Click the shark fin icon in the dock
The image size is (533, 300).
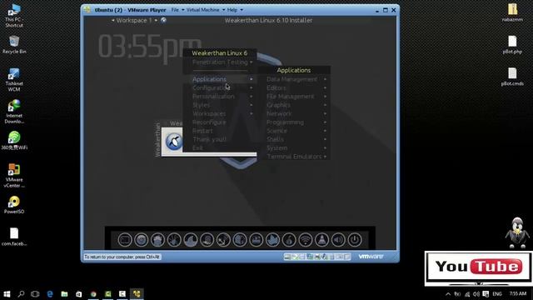tap(191, 240)
